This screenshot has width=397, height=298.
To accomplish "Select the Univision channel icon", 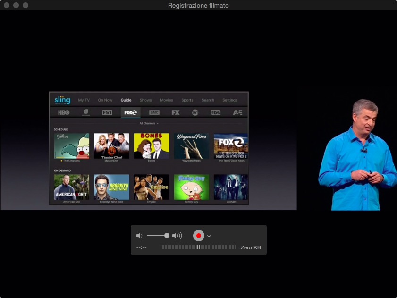I will pyautogui.click(x=86, y=112).
